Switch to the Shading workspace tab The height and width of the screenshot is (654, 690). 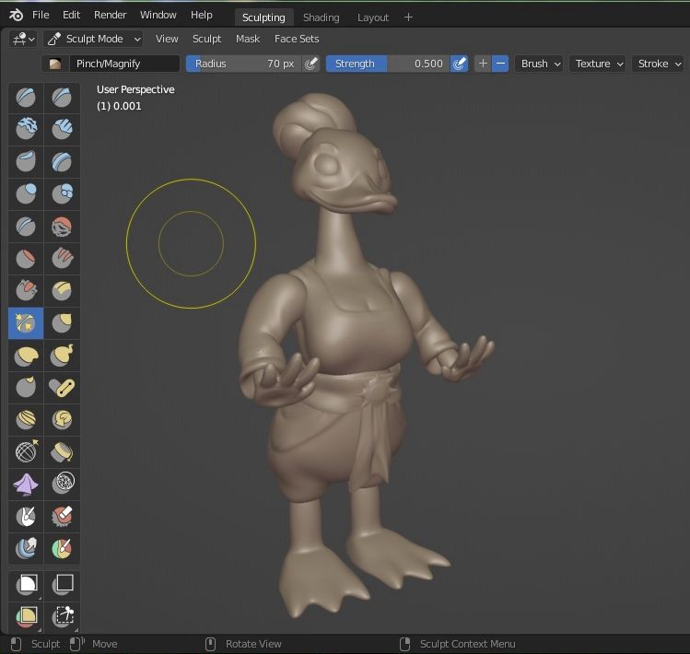(x=321, y=17)
